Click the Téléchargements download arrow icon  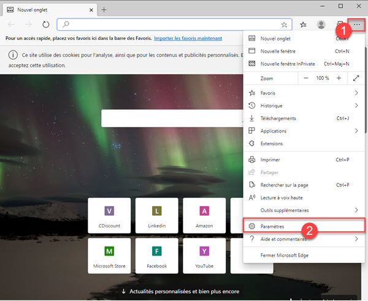251,118
